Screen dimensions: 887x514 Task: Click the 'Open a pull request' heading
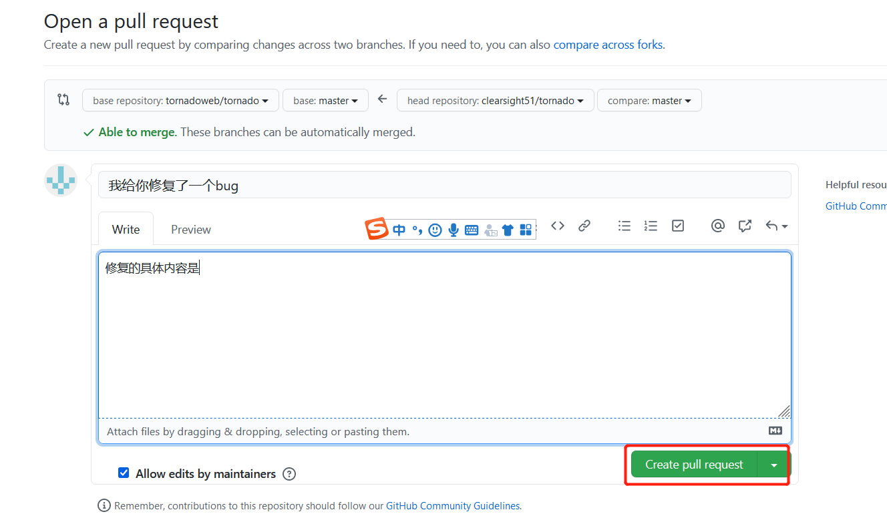(131, 21)
